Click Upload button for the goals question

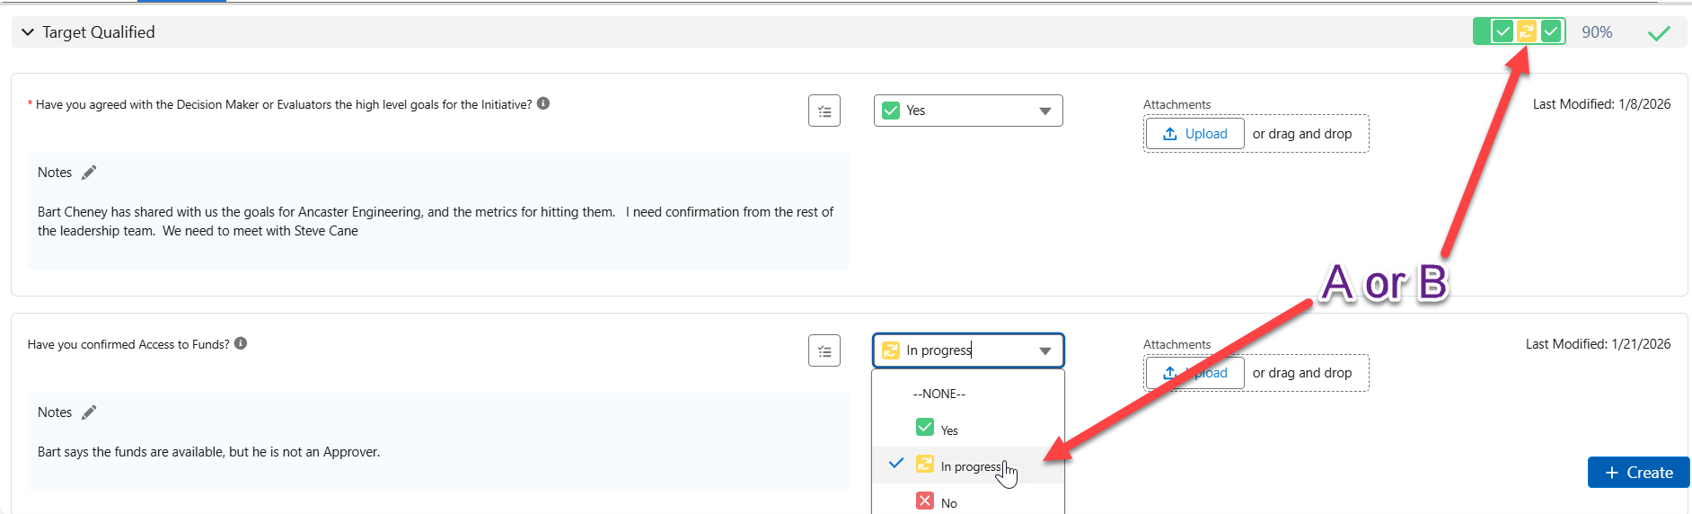click(x=1194, y=134)
